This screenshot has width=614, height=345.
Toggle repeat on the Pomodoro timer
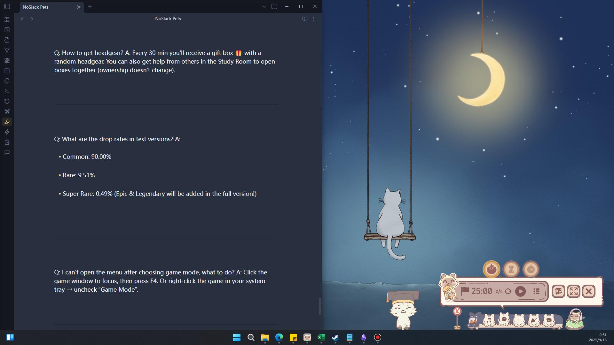[508, 291]
